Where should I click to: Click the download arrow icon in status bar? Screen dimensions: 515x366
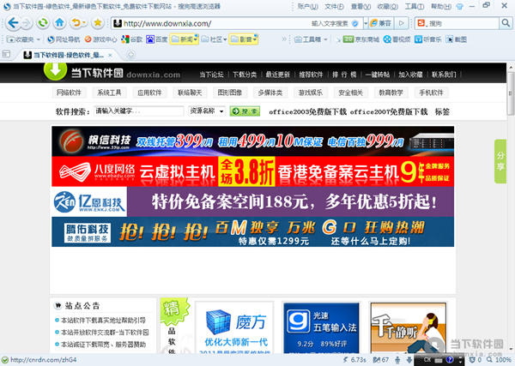[409, 360]
